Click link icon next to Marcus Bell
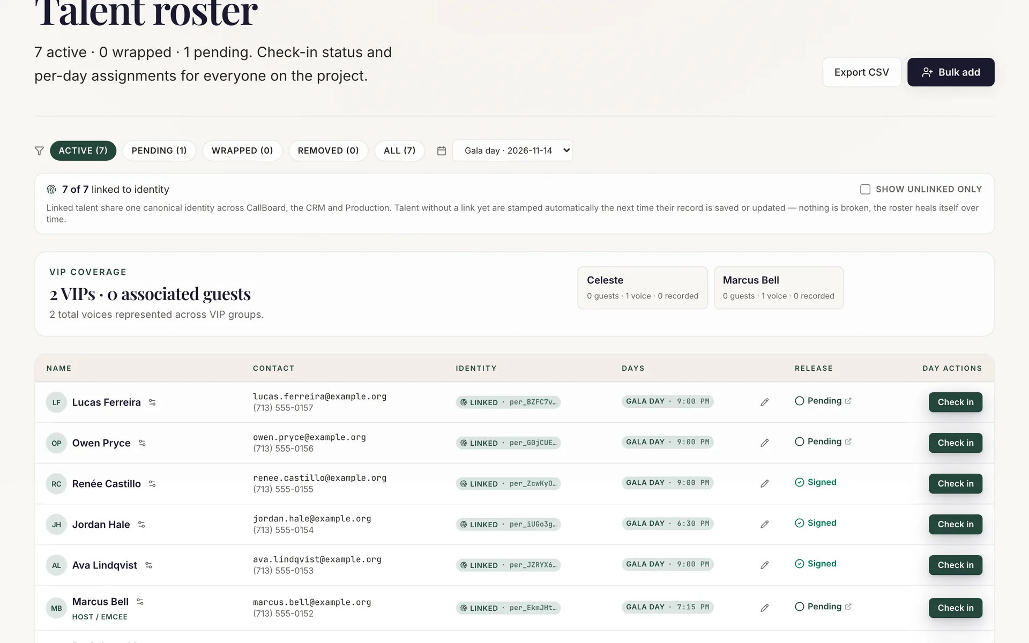 pos(140,602)
